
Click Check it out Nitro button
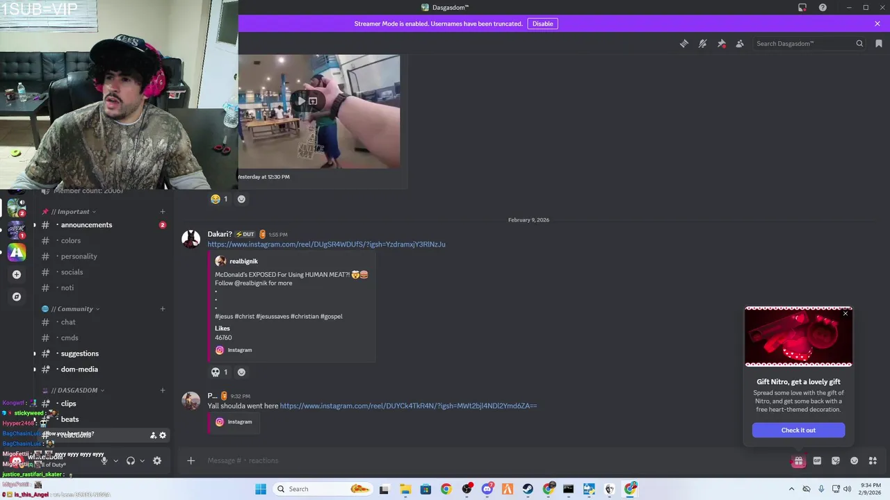(798, 430)
